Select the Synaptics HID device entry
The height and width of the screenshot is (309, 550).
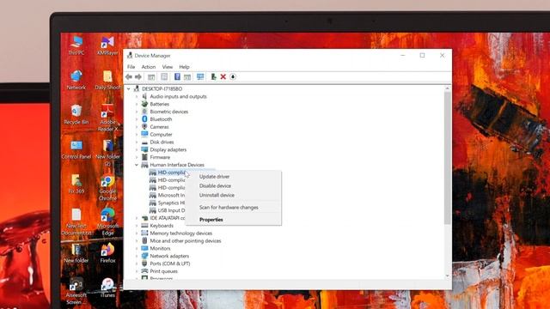tap(167, 203)
